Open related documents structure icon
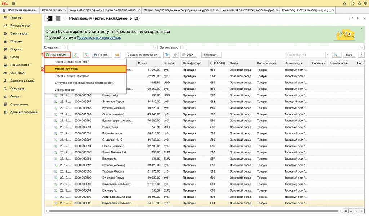This screenshot has width=369, height=216. click(166, 55)
